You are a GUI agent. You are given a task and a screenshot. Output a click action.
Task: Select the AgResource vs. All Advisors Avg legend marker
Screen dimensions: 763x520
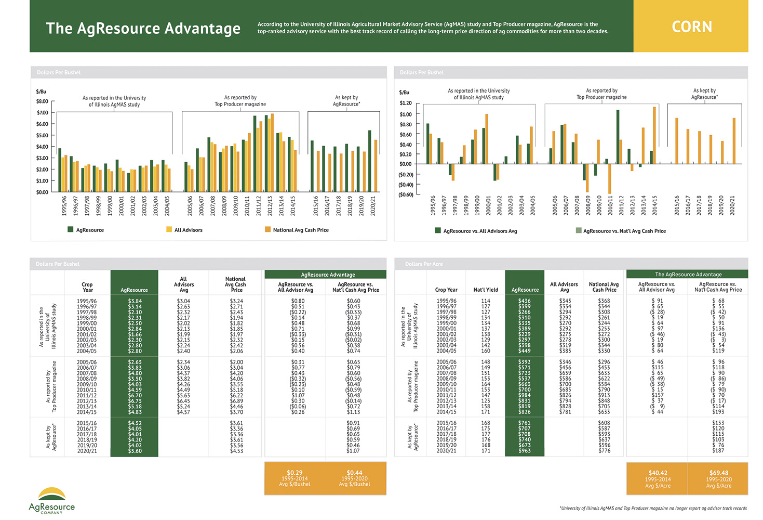[438, 230]
